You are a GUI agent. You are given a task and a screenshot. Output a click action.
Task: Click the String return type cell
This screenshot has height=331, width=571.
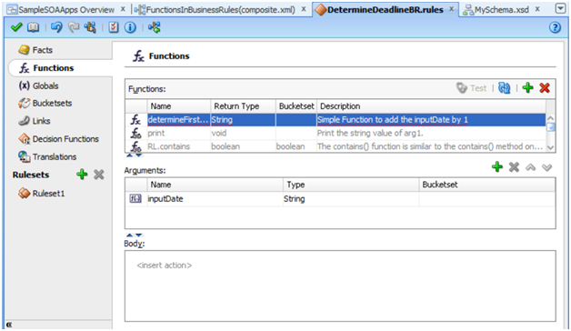point(243,119)
